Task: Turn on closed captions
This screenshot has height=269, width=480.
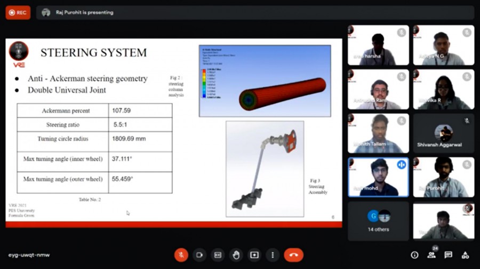Action: click(218, 255)
